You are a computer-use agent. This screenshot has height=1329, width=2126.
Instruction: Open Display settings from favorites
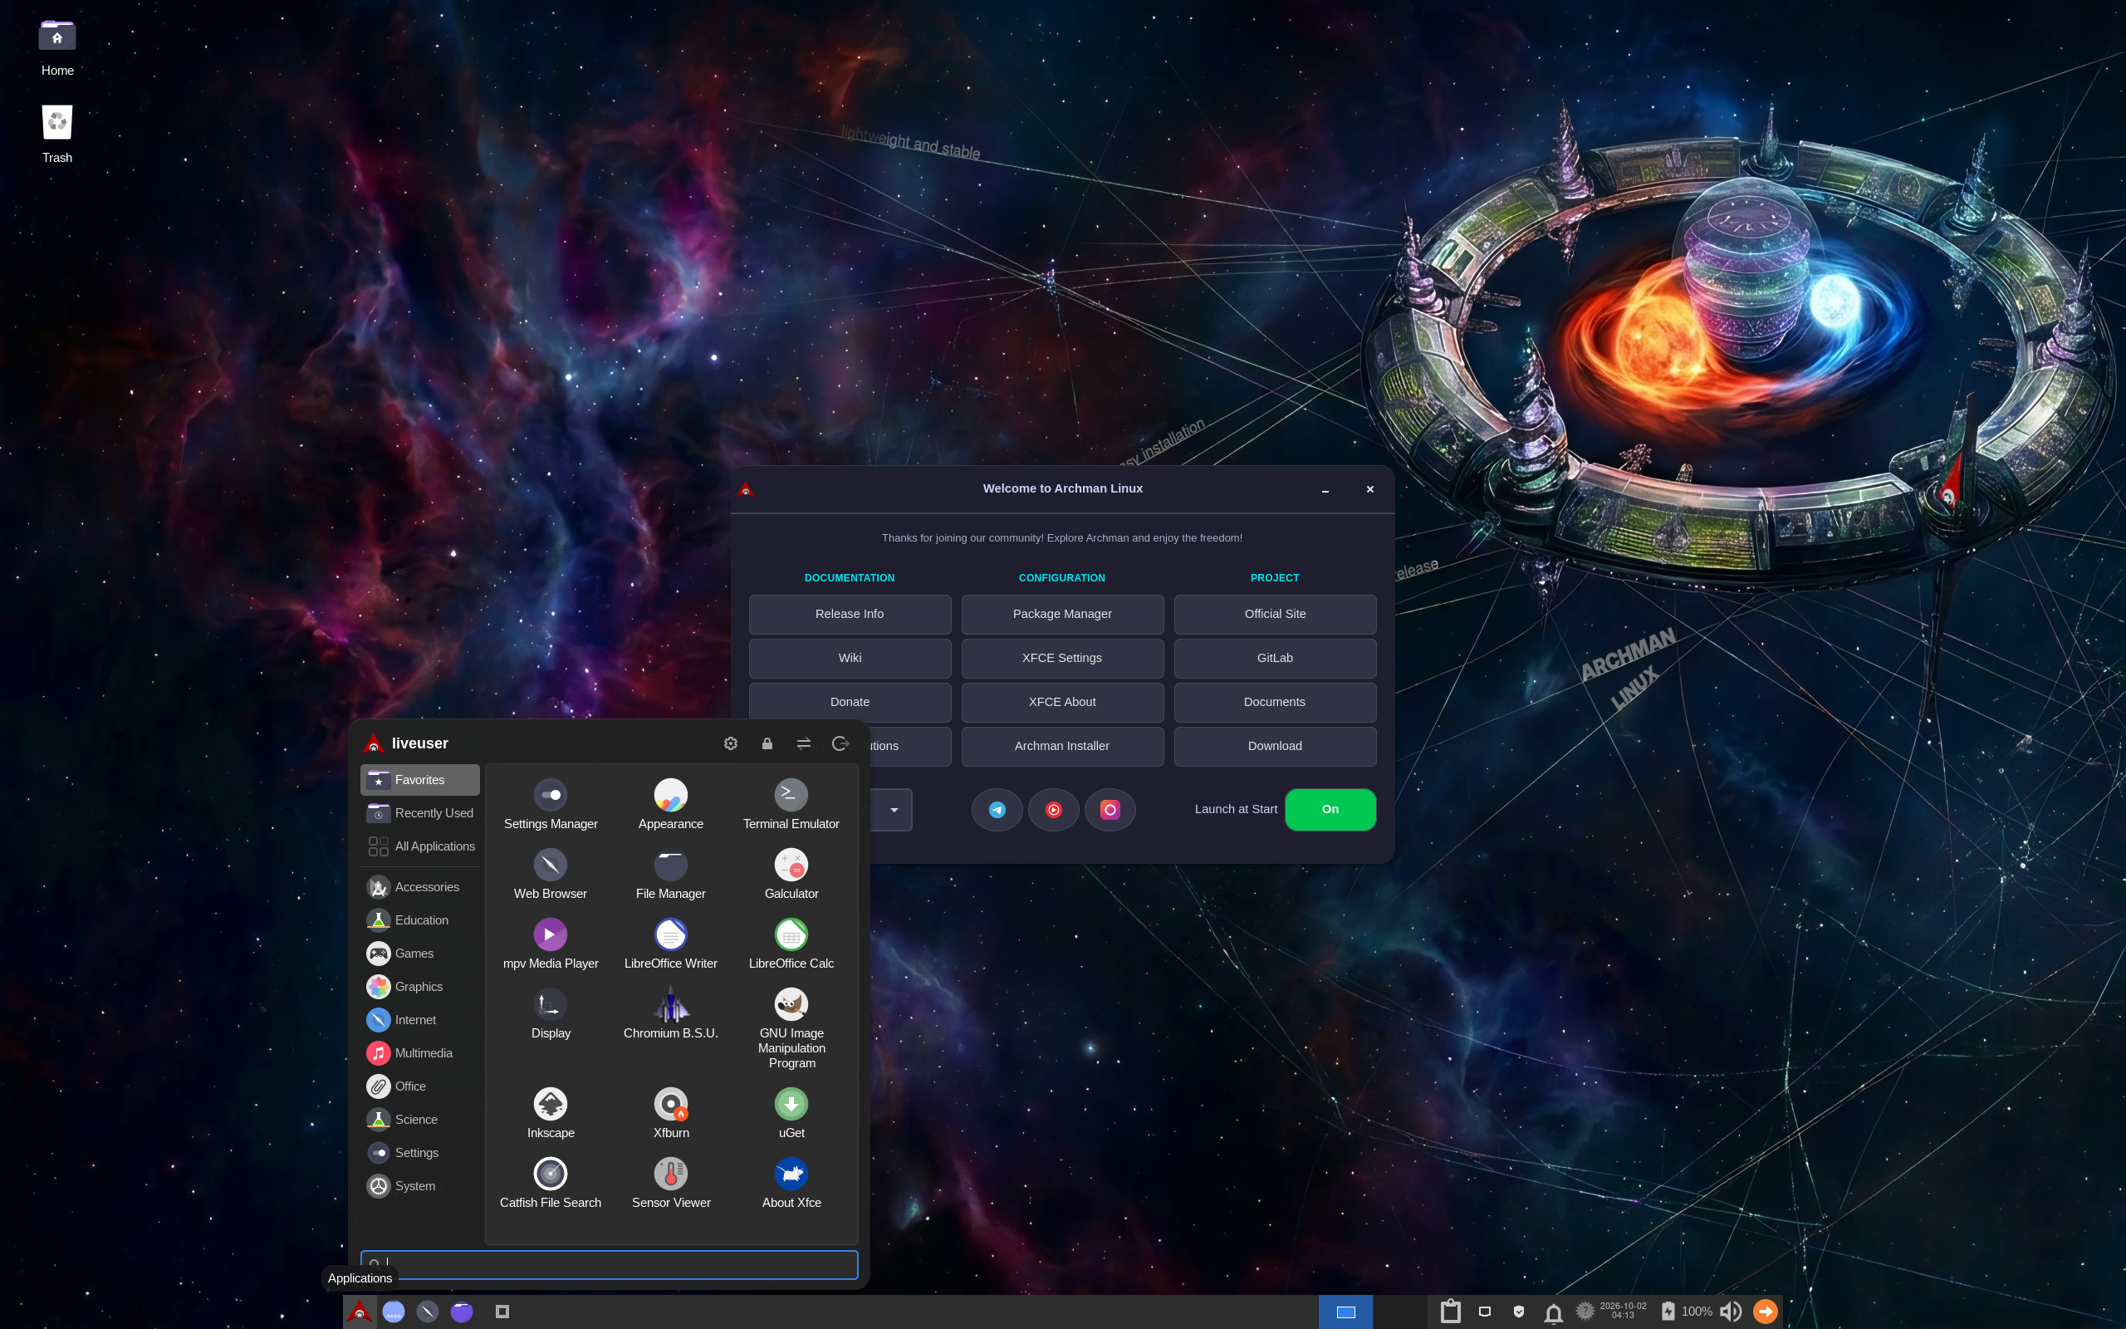(550, 1013)
